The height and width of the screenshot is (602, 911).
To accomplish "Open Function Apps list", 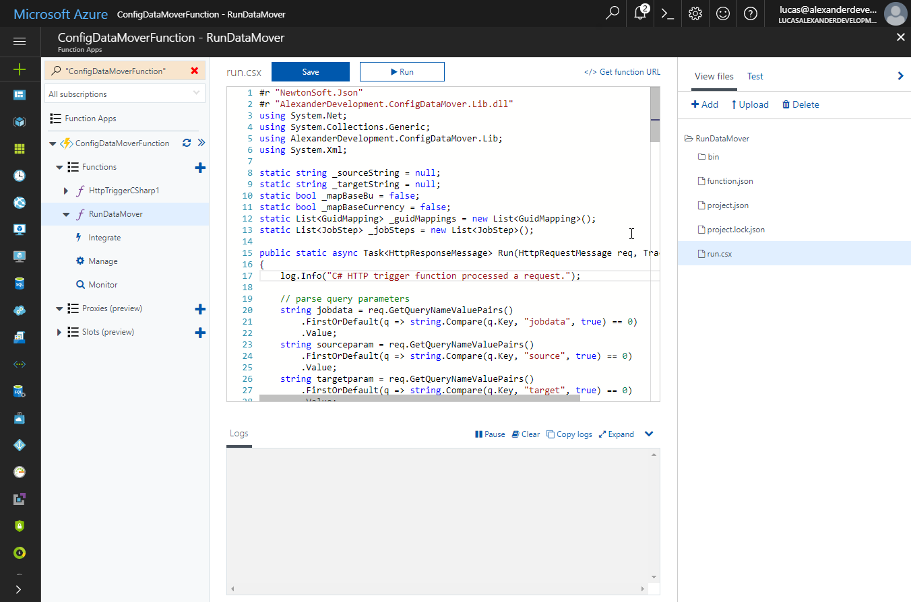I will 90,119.
